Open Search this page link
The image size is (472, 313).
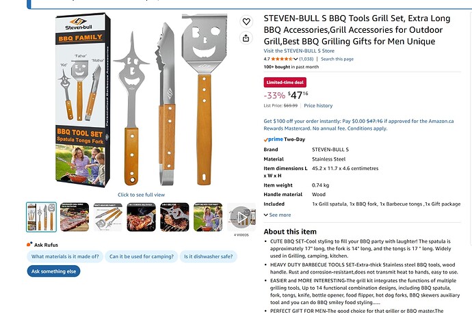tap(337, 59)
